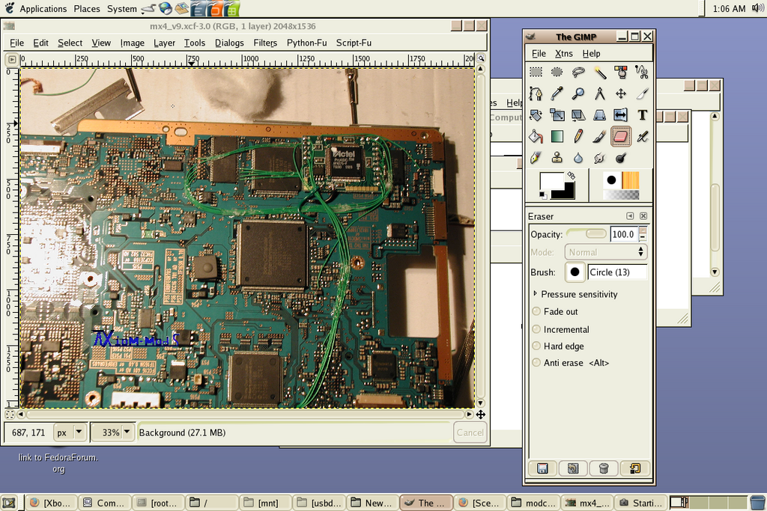Pick the Intelligent Scissors tool
Screen dimensions: 767x511
(640, 72)
